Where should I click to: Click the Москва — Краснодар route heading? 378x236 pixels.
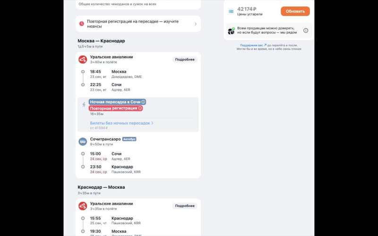click(x=101, y=41)
